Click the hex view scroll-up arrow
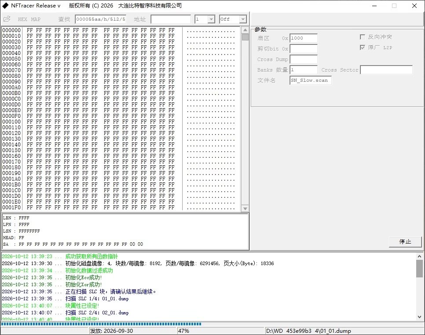425x335 pixels. click(x=245, y=30)
